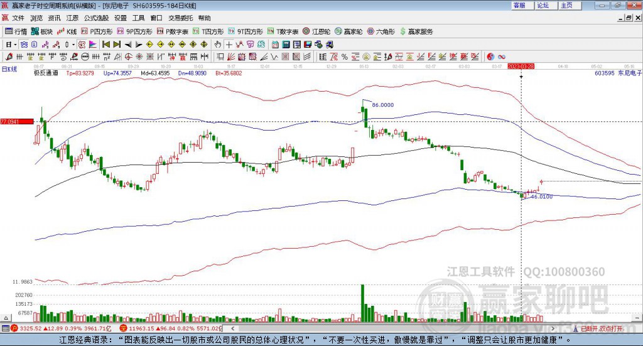The image size is (643, 346).
Task: Jump to last bar with green end arrow
Action: point(117,45)
